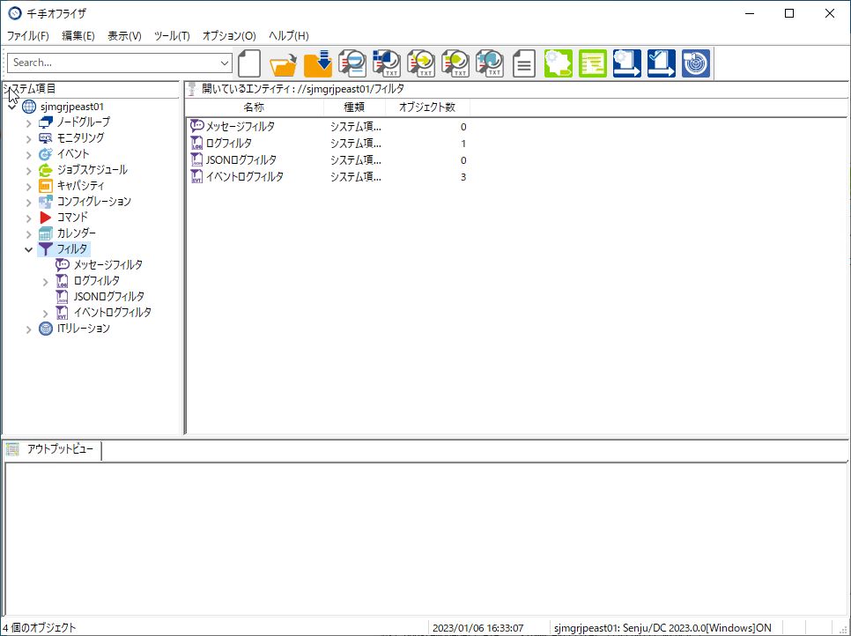This screenshot has width=851, height=636.
Task: Click the green Gantt chart toolbar icon
Action: click(x=593, y=63)
